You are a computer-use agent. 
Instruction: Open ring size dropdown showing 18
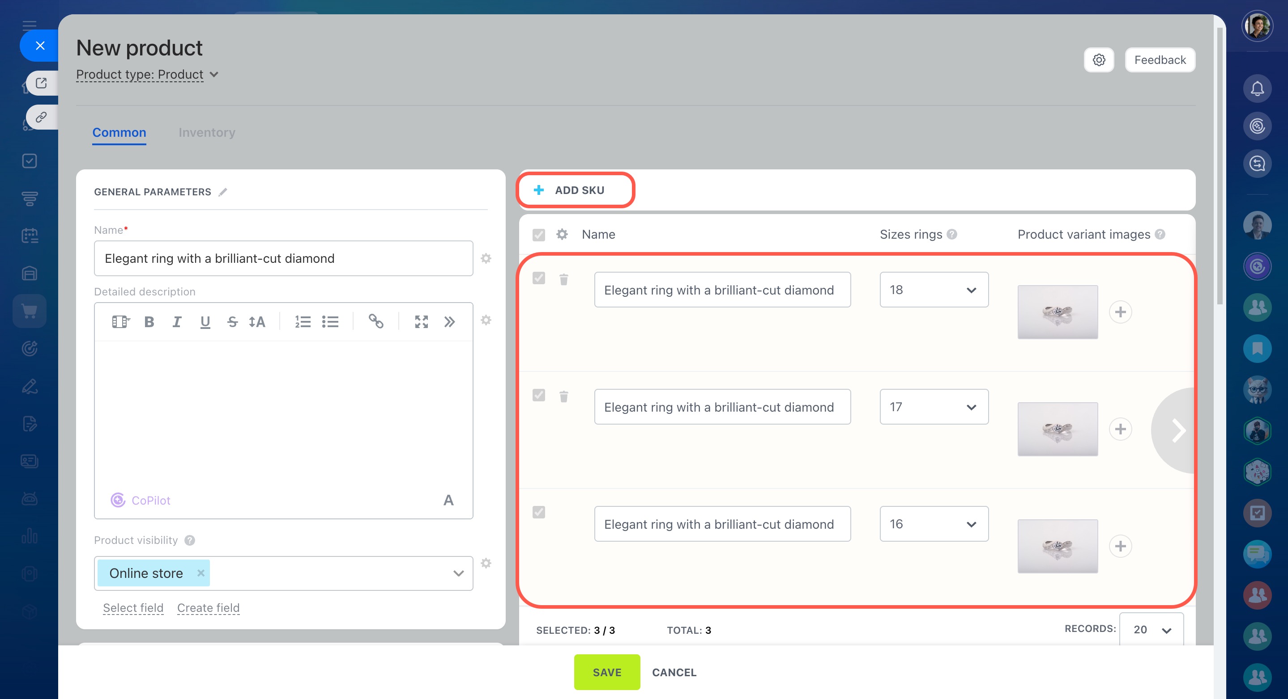[934, 290]
